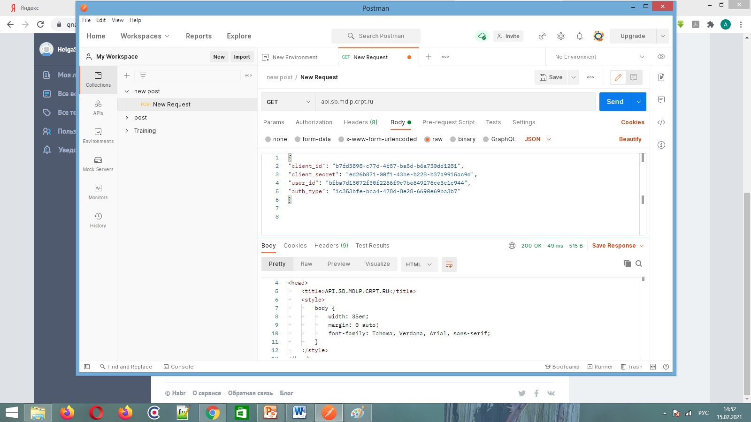Toggle sidebar icon in status bar
Viewport: 751px width, 422px height.
(x=87, y=367)
